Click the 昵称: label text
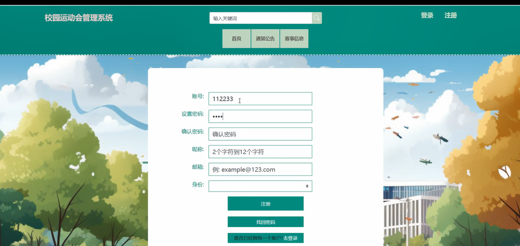The image size is (520, 246). [198, 149]
